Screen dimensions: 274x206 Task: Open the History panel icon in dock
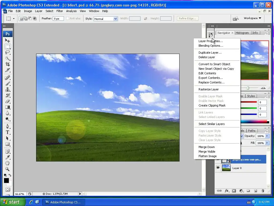pos(211,35)
